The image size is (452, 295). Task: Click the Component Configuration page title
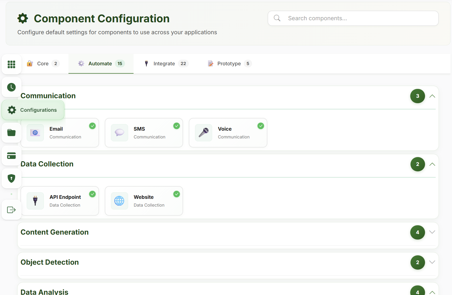pyautogui.click(x=102, y=18)
